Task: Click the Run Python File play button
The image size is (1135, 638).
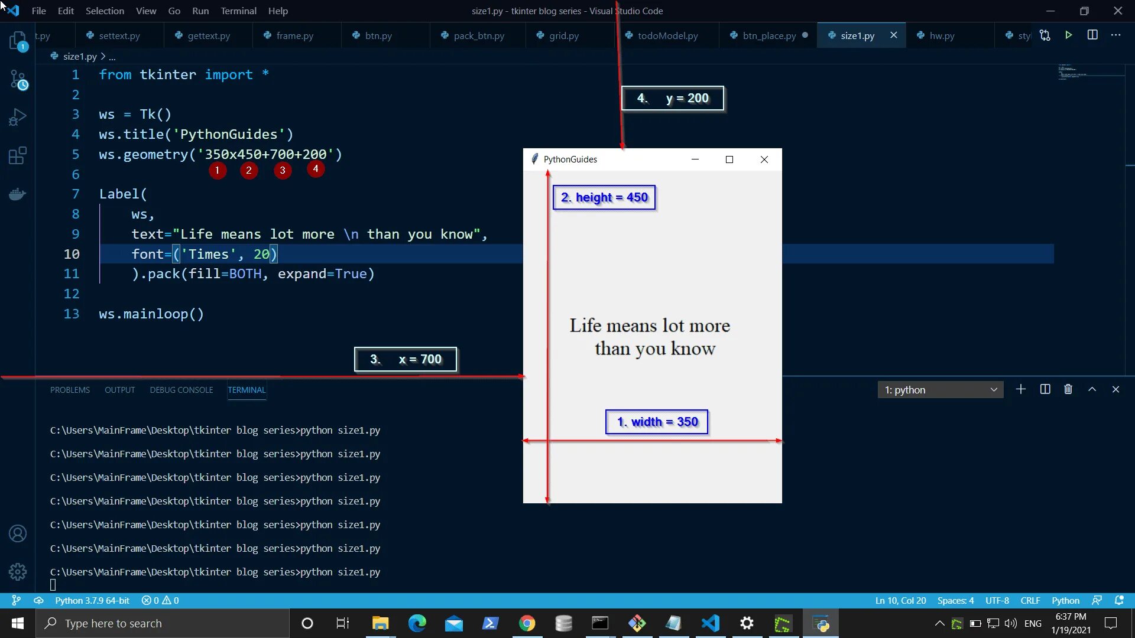Action: [x=1068, y=35]
